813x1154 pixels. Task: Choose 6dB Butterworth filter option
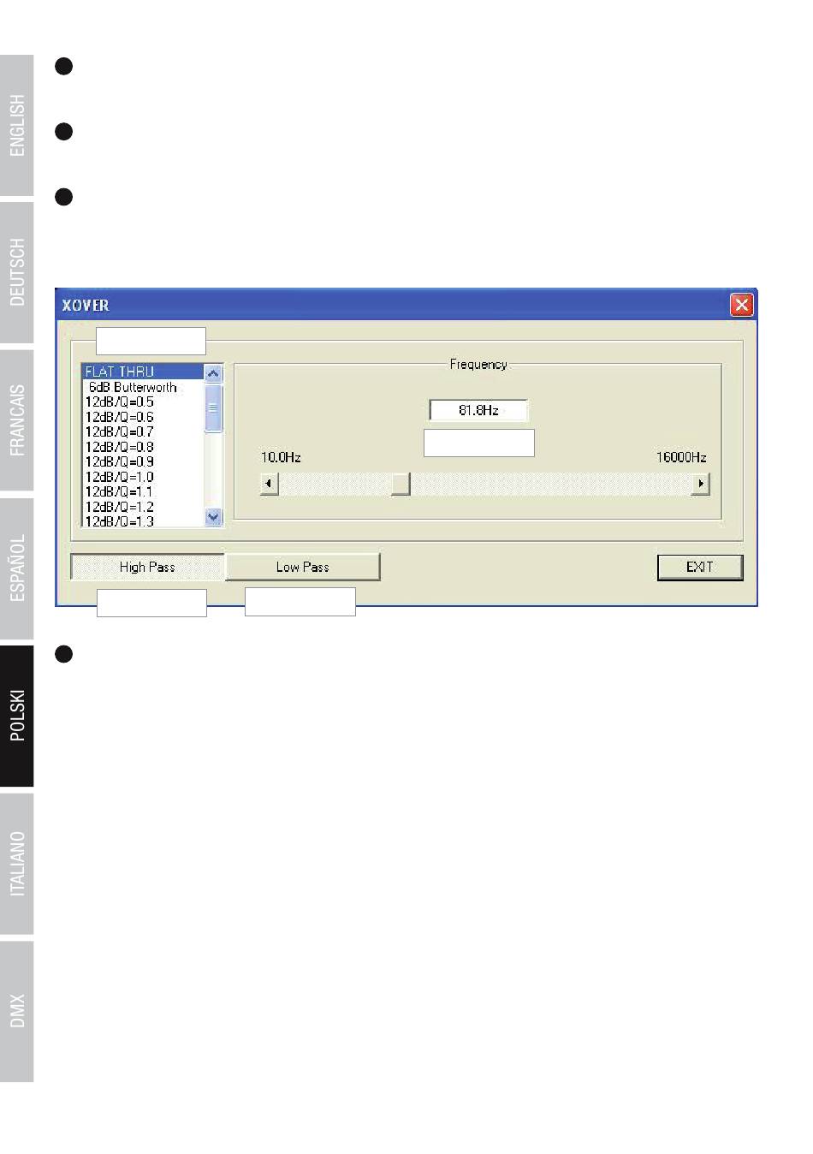coord(133,387)
